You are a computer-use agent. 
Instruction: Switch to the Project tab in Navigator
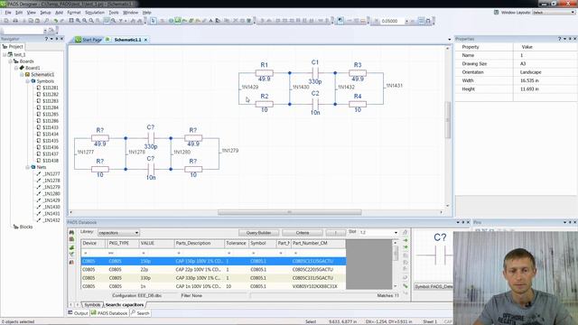(x=13, y=47)
